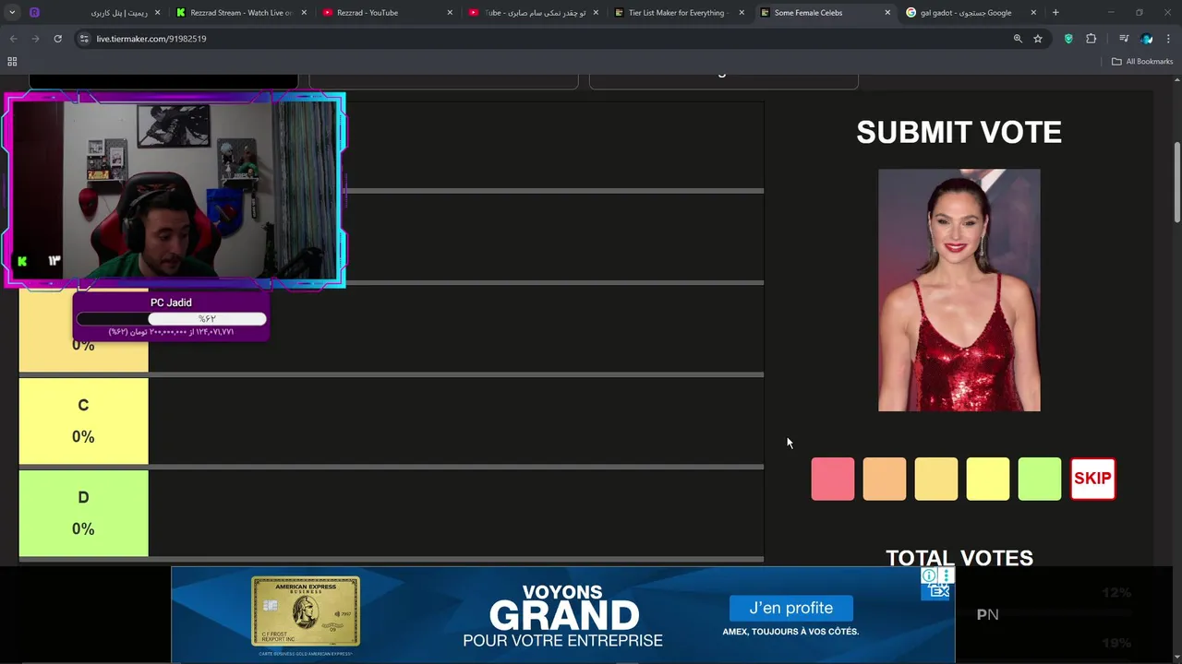Click the TOTAL VOTES heading
Screen dimensions: 1182x664
(959, 558)
